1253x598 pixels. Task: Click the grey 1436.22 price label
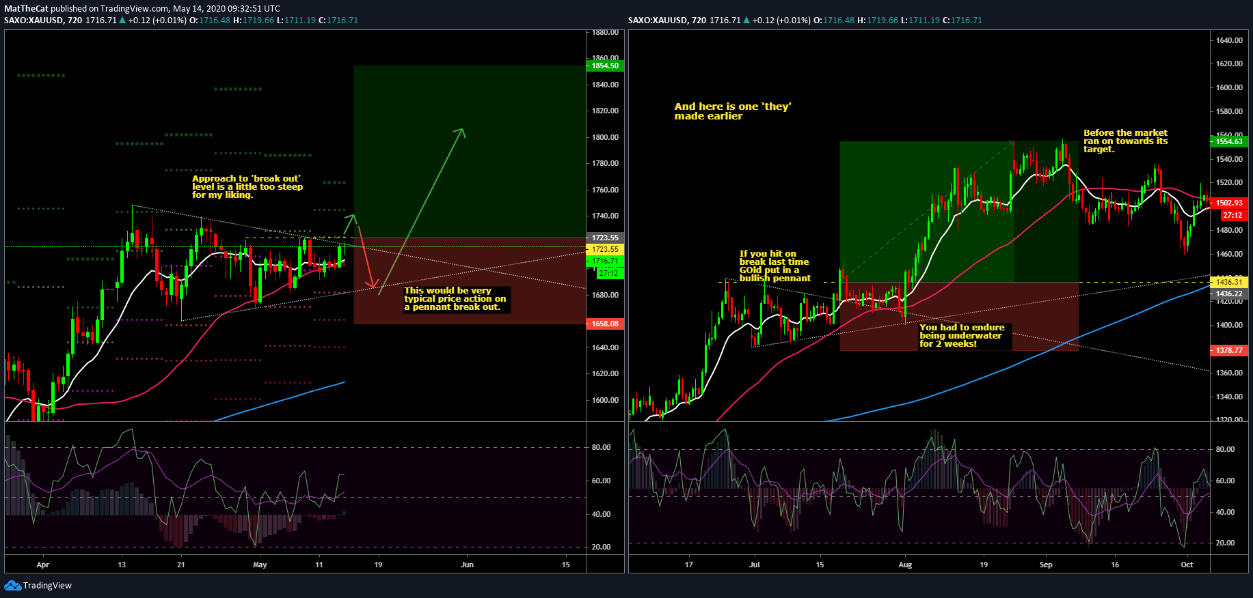click(1229, 294)
